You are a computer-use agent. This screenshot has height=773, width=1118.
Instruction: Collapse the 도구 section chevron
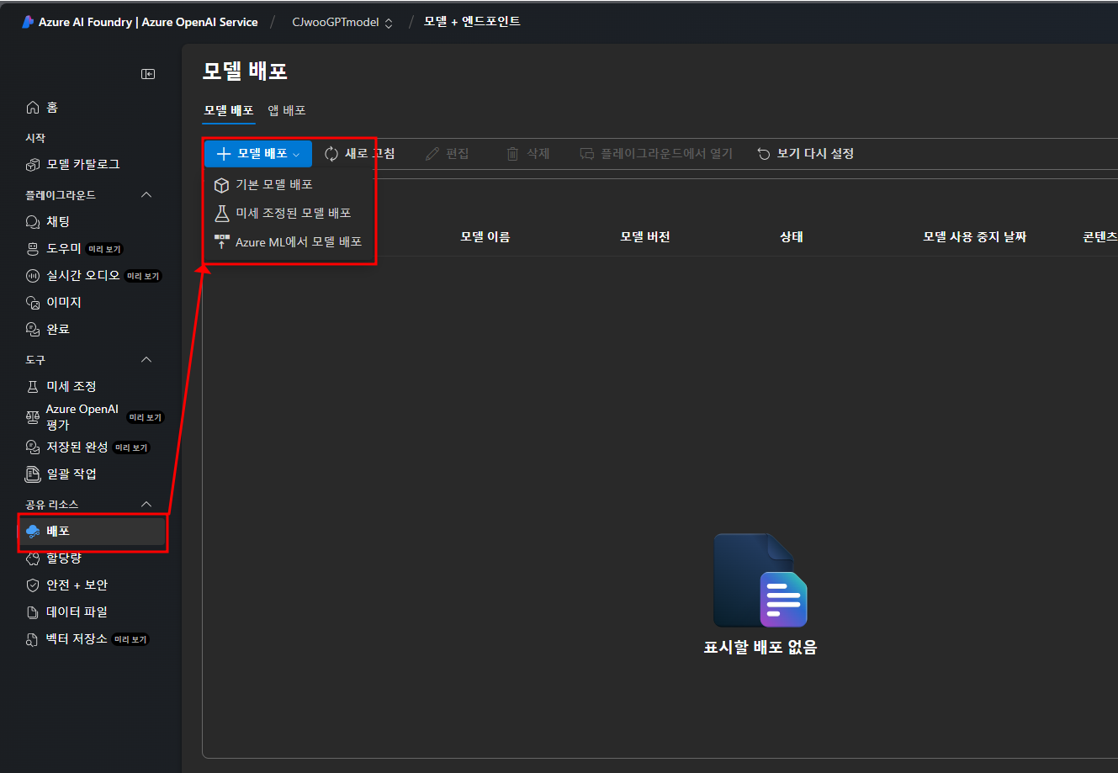(146, 360)
